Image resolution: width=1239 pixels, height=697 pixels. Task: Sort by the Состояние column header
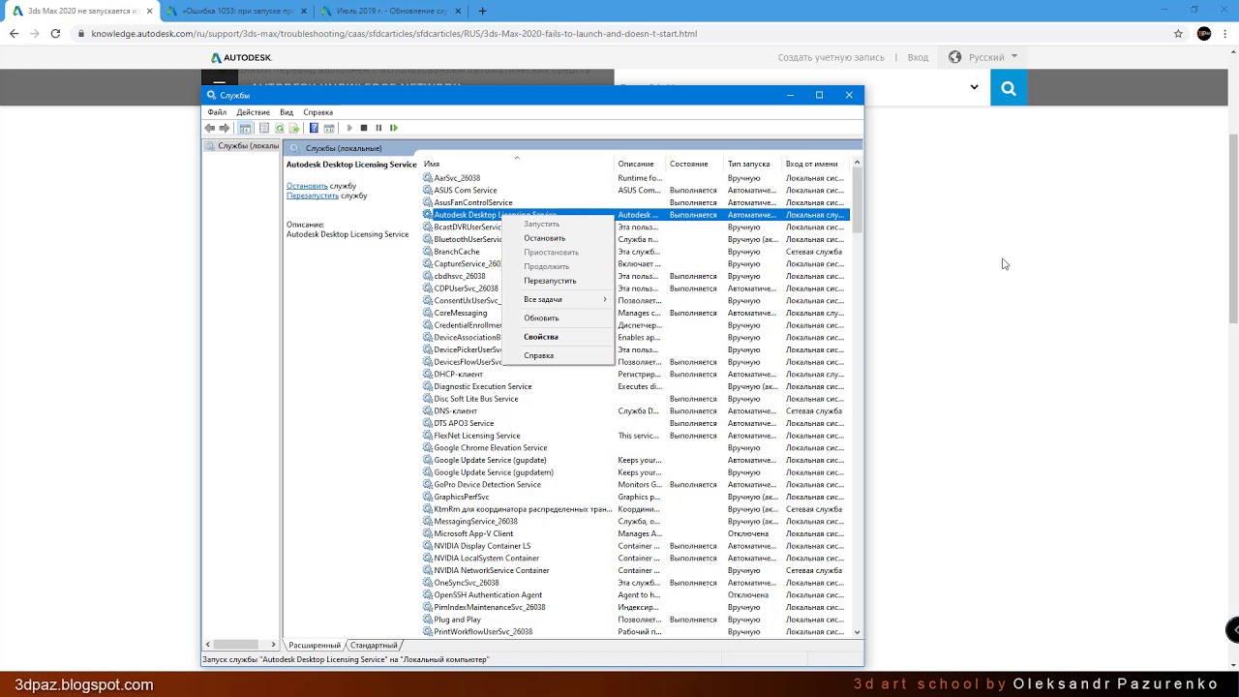696,164
